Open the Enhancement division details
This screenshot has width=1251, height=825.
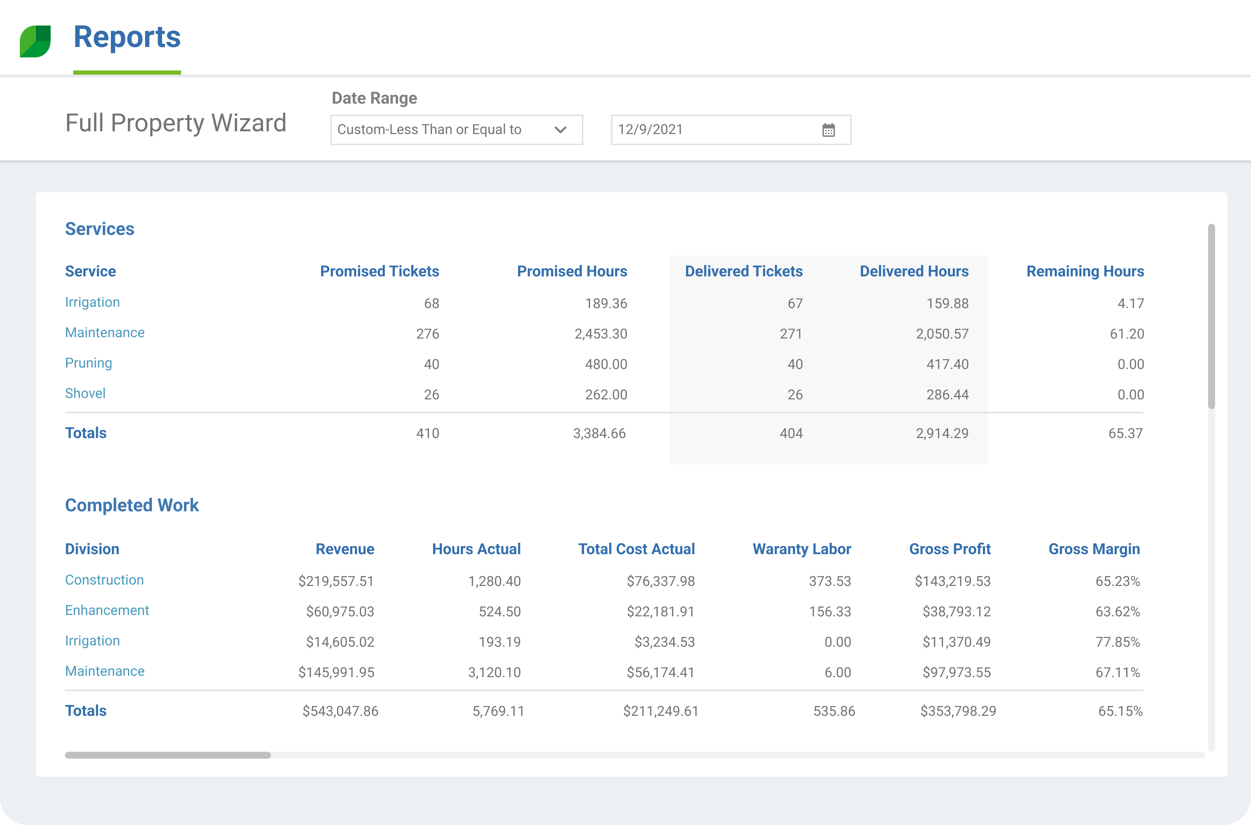tap(107, 610)
